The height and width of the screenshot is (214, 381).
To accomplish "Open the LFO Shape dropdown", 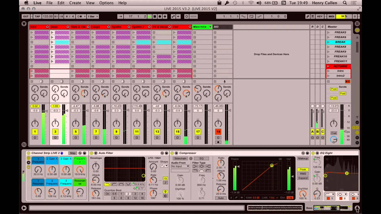I will (164, 166).
